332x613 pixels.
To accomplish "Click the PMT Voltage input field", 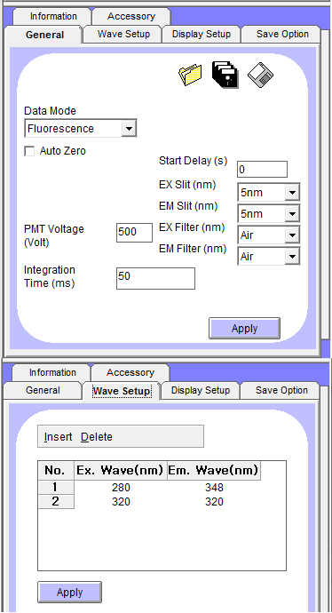I will [134, 233].
